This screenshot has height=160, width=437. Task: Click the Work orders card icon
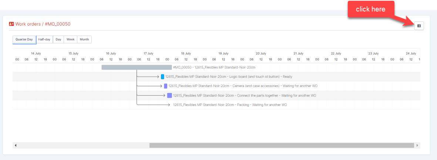[x=11, y=24]
